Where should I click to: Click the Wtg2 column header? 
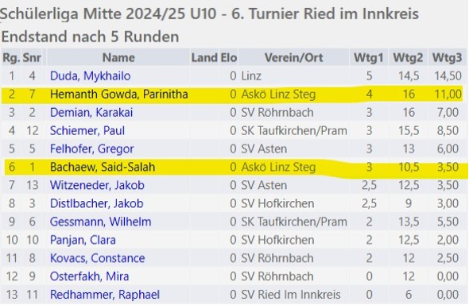click(408, 58)
